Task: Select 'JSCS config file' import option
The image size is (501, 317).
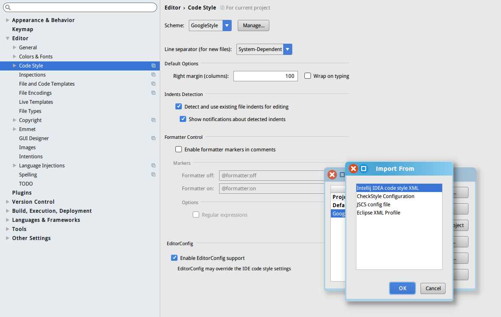Action: 399,205
